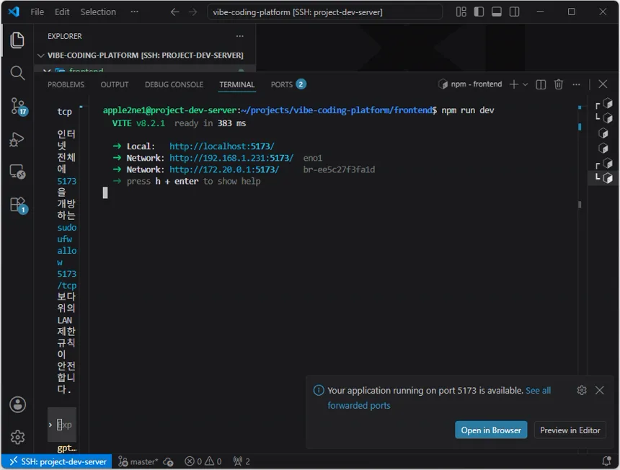Click the Preview in Editor button
The image size is (620, 470).
click(570, 430)
